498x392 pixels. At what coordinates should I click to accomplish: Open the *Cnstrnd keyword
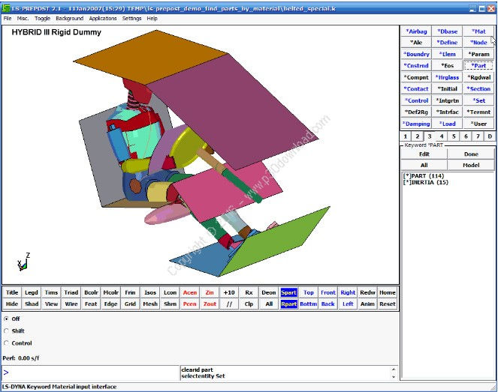click(416, 66)
